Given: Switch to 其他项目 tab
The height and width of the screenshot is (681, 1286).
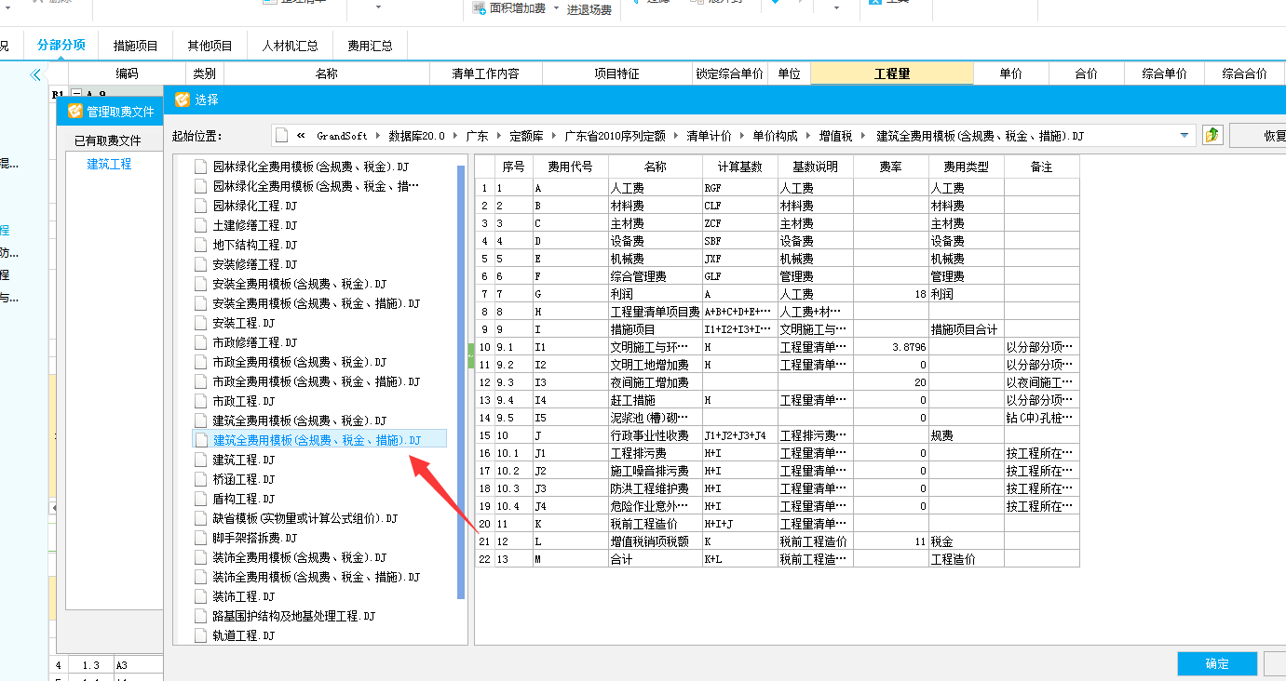Looking at the screenshot, I should 210,45.
